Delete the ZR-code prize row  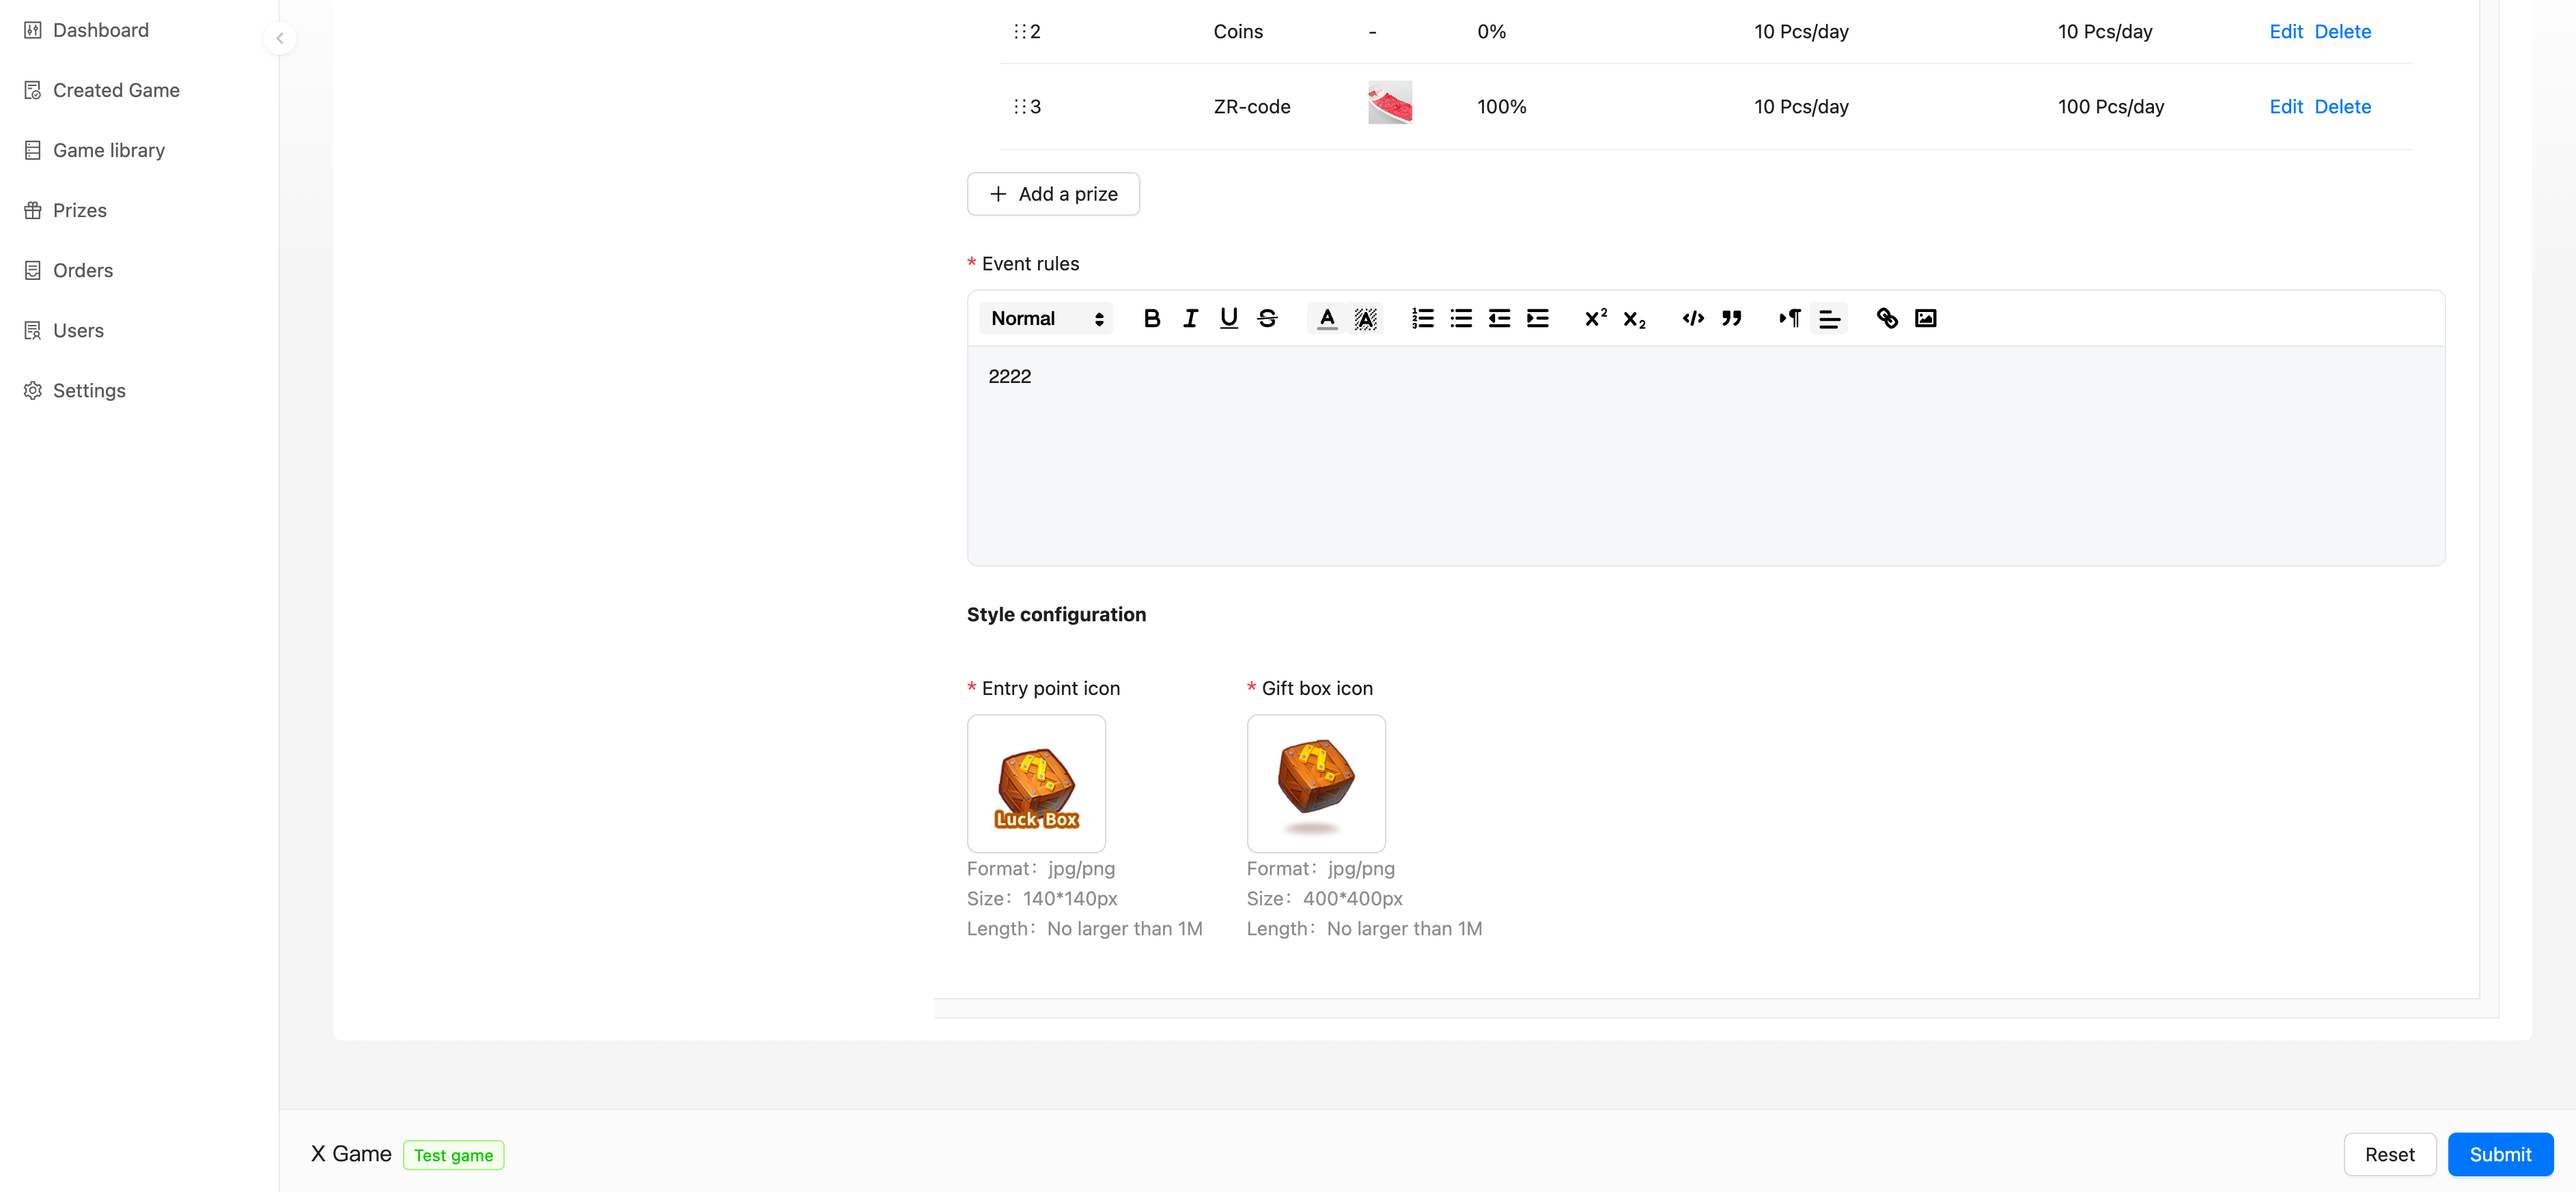[2343, 106]
